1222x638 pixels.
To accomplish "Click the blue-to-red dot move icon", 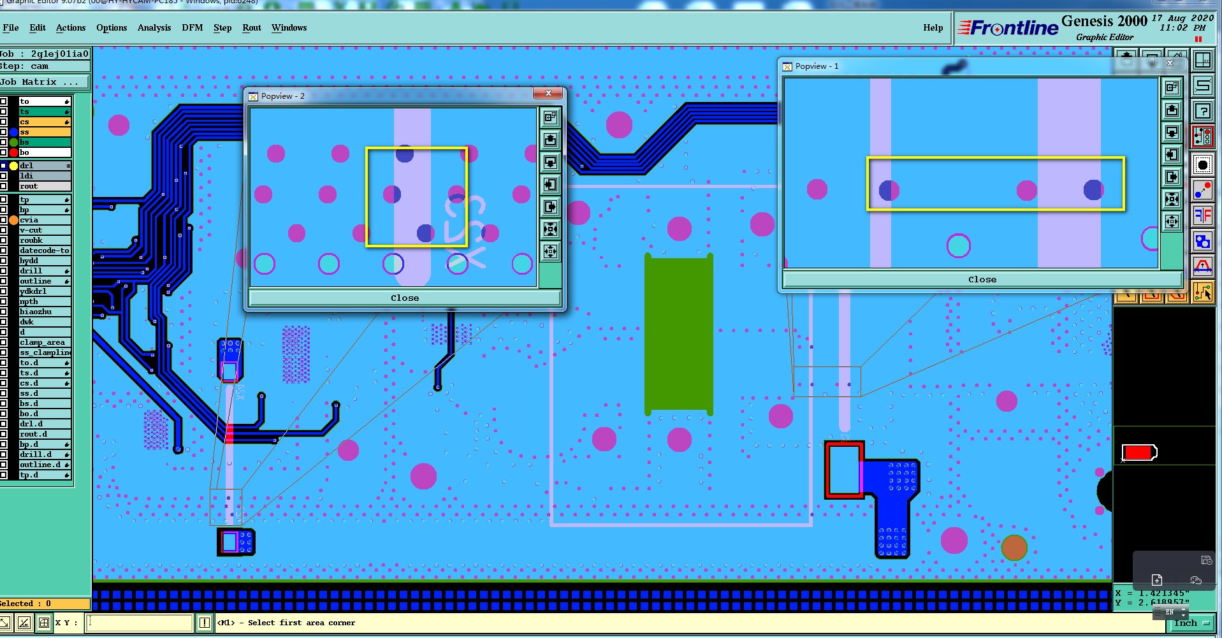I will [x=1203, y=191].
